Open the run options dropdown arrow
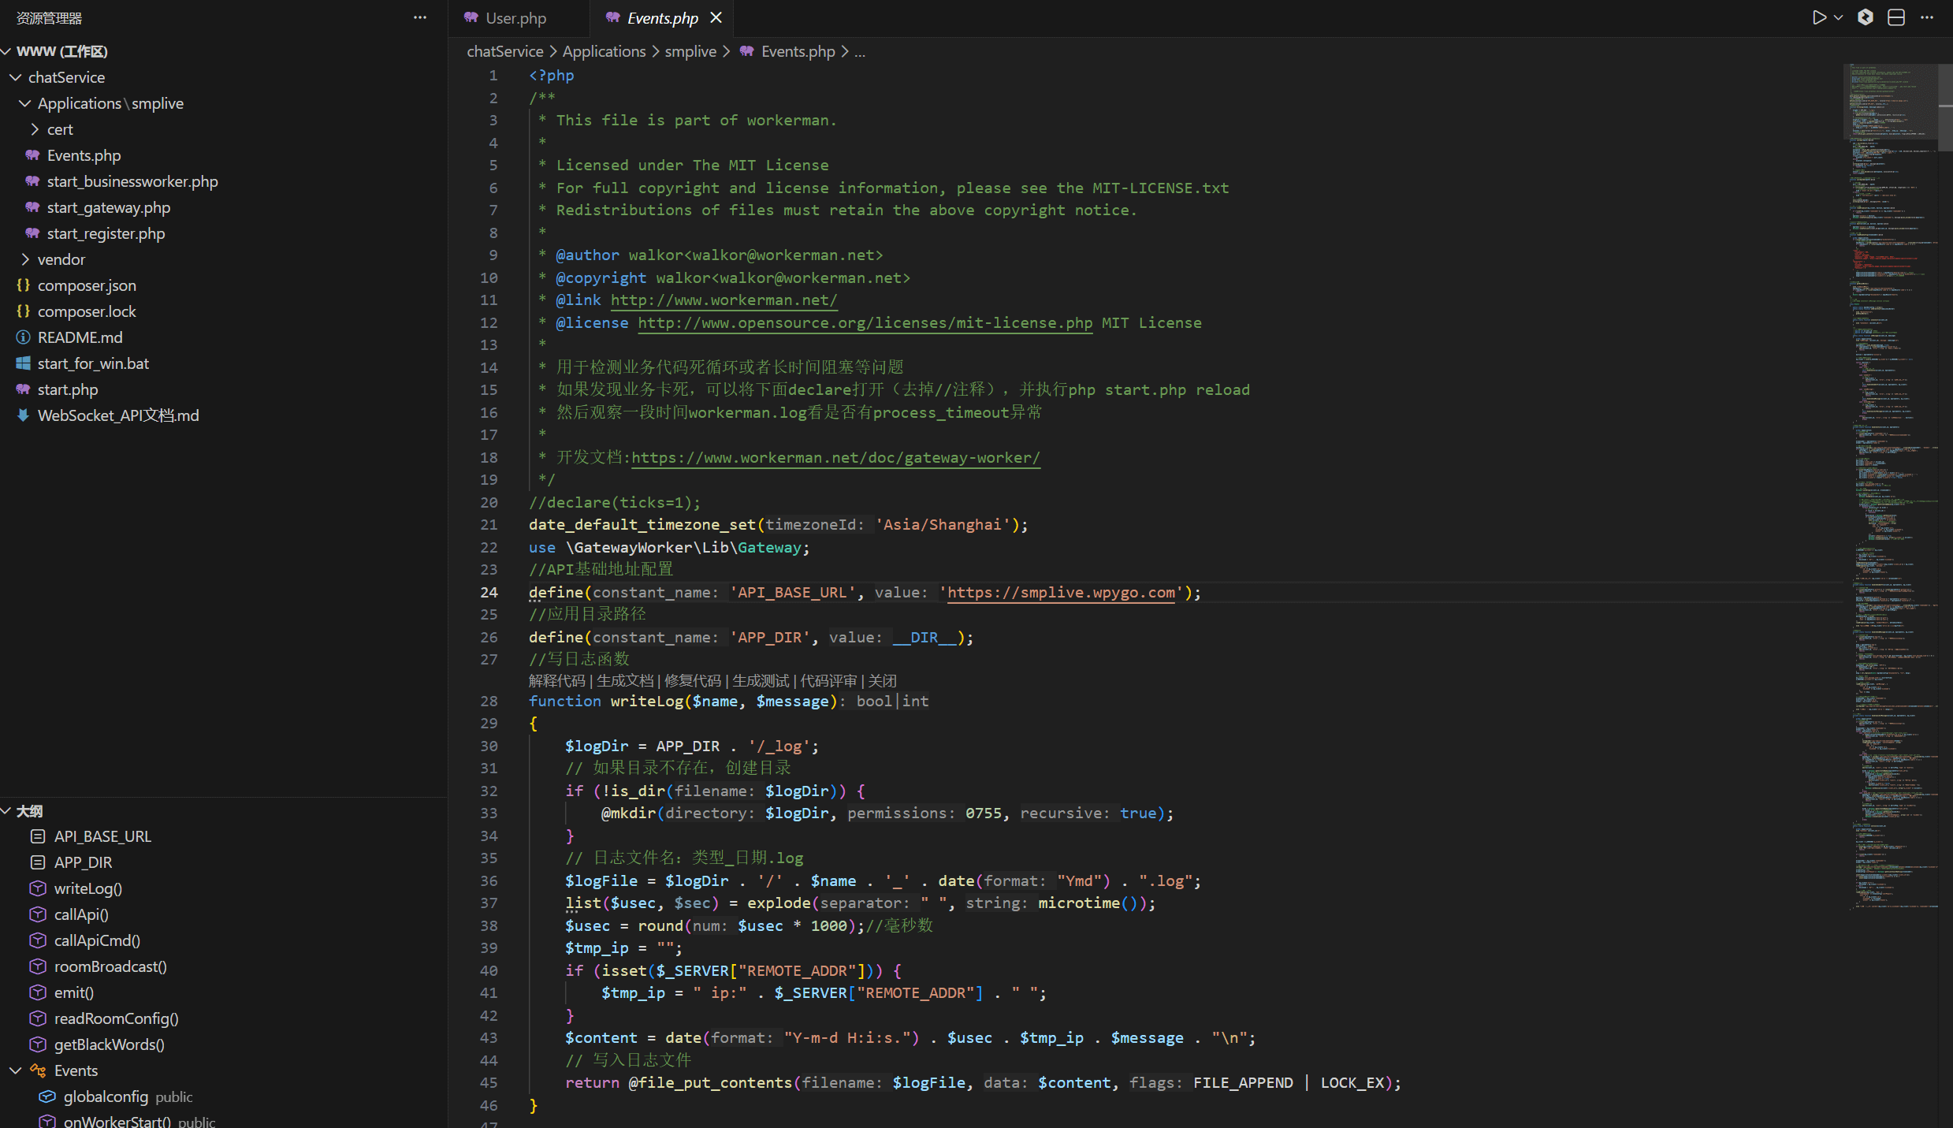Screen dimensions: 1953x1128 [x=1839, y=17]
